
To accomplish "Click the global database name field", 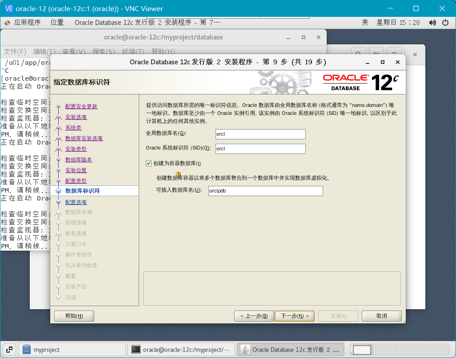I will click(x=260, y=134).
